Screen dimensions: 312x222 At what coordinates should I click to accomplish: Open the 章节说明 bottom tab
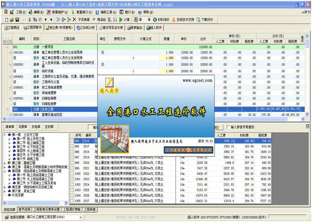pos(24,209)
